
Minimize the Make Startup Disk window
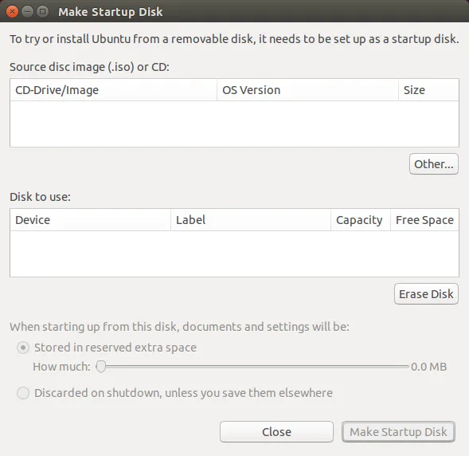pyautogui.click(x=27, y=12)
